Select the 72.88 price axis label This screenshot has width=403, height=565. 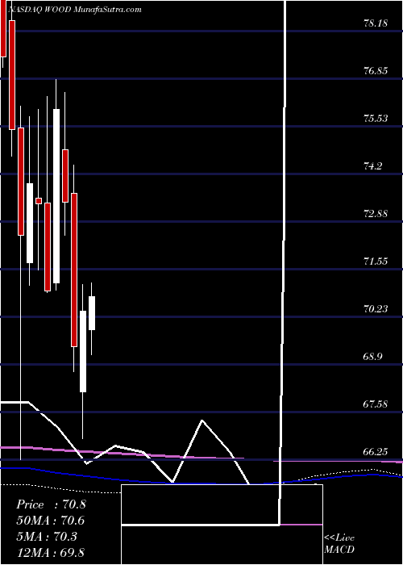click(376, 214)
